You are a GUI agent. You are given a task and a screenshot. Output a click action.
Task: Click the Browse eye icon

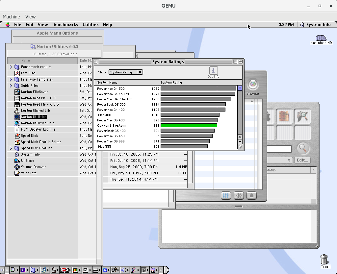click(253, 84)
